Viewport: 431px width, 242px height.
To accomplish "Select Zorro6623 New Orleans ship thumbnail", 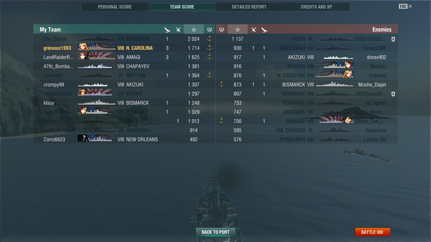I will pos(96,138).
